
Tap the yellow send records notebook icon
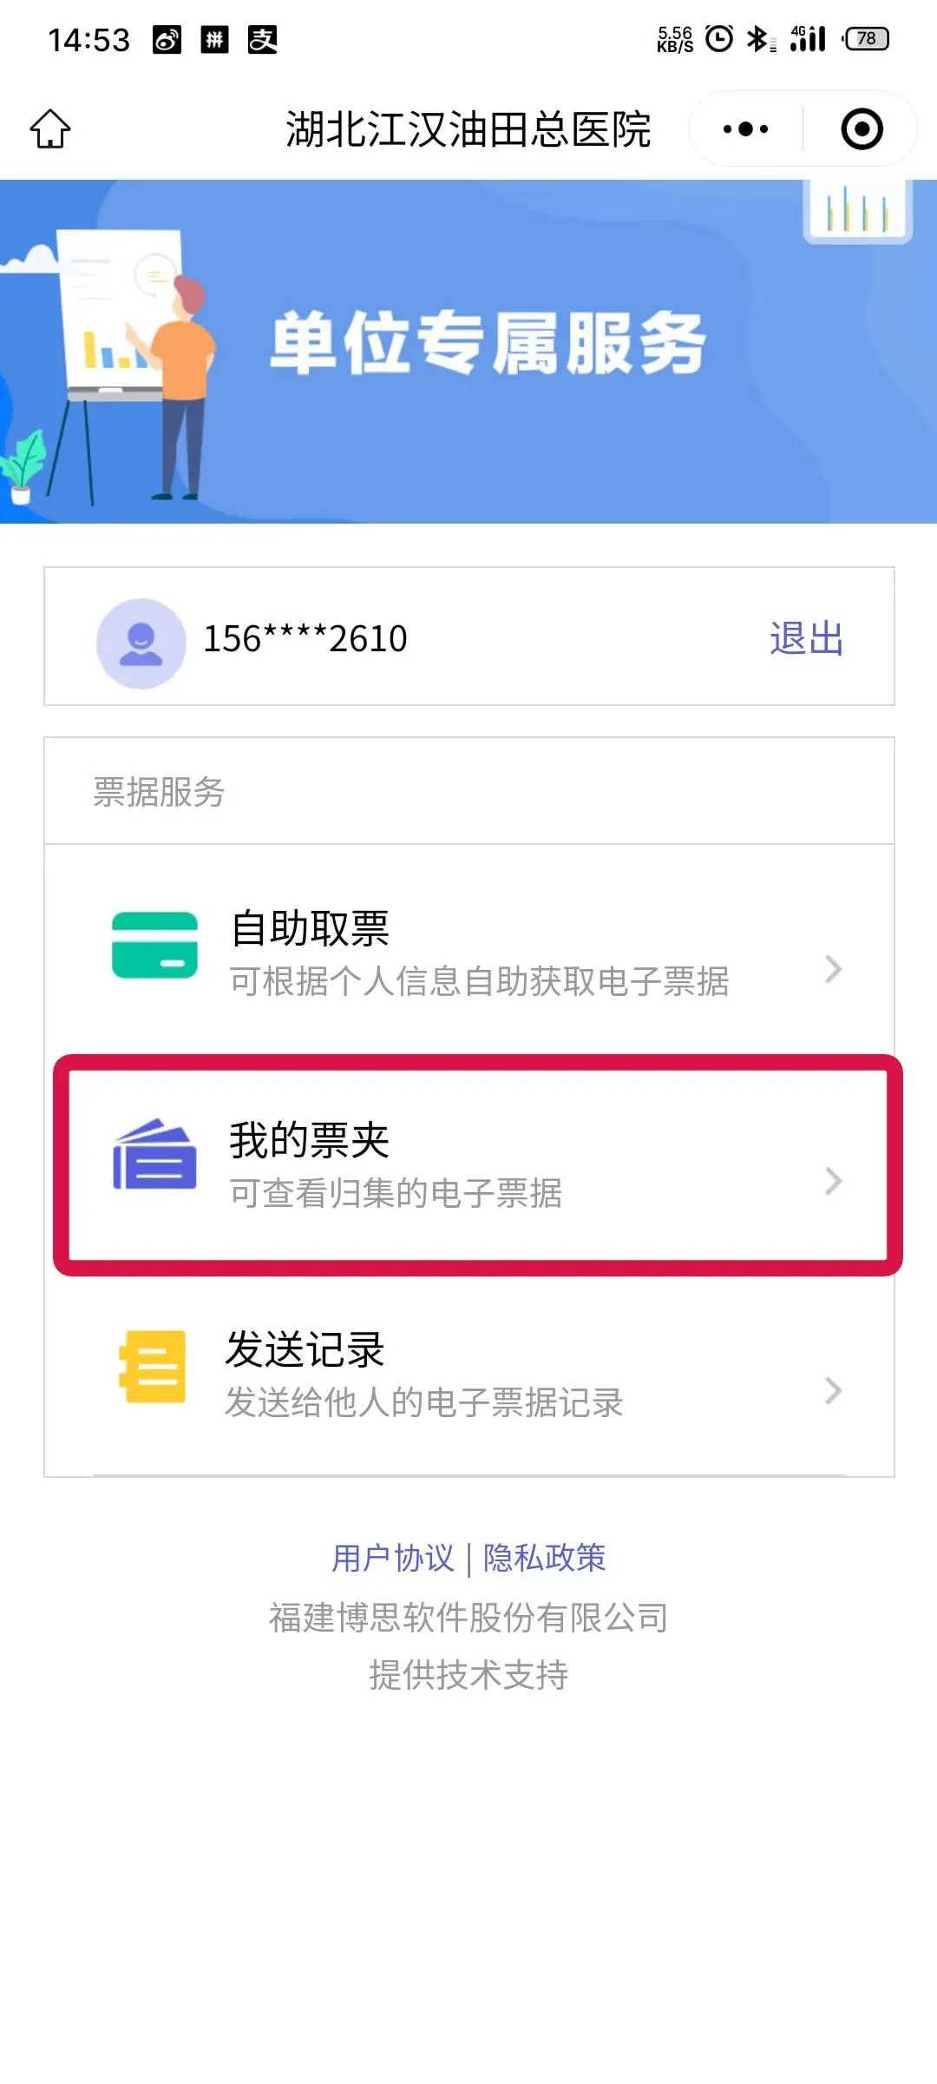pos(153,1367)
